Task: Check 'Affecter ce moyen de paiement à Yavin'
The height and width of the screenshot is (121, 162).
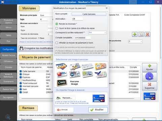Action: (57, 43)
